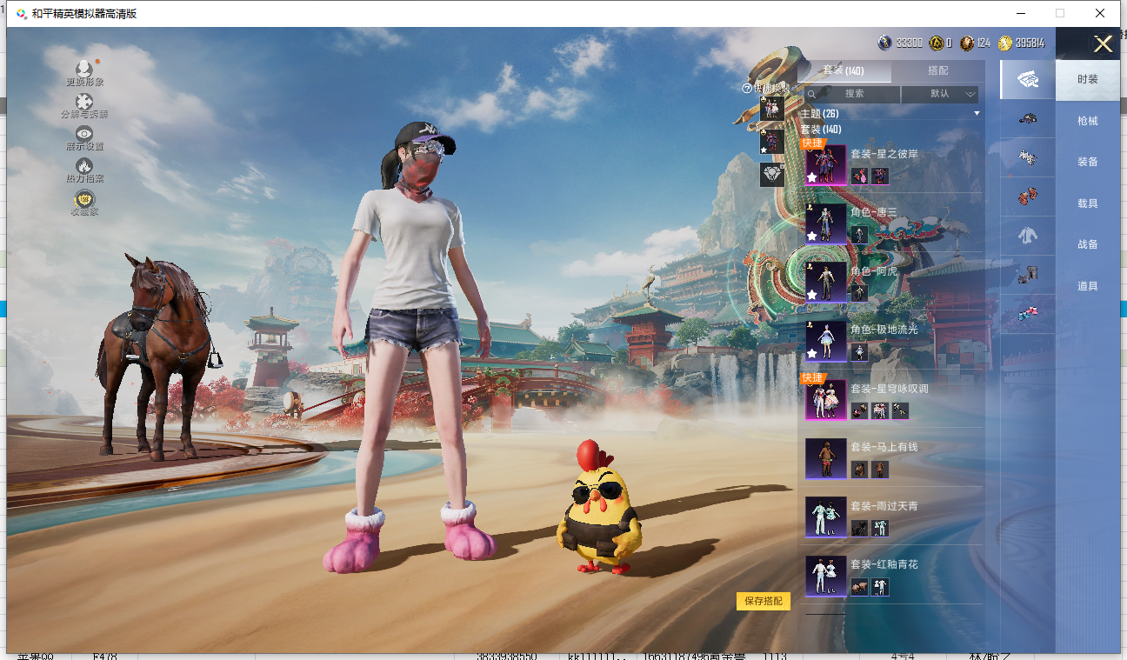Open the 分解与拆解 puzzle-piece icon
Image resolution: width=1127 pixels, height=660 pixels.
pyautogui.click(x=84, y=102)
